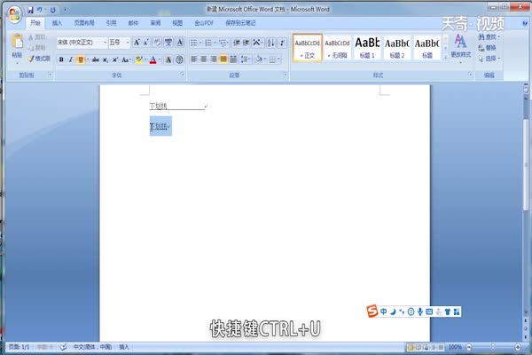The height and width of the screenshot is (355, 532).
Task: Click the Replace (替换) button
Action: point(490,48)
